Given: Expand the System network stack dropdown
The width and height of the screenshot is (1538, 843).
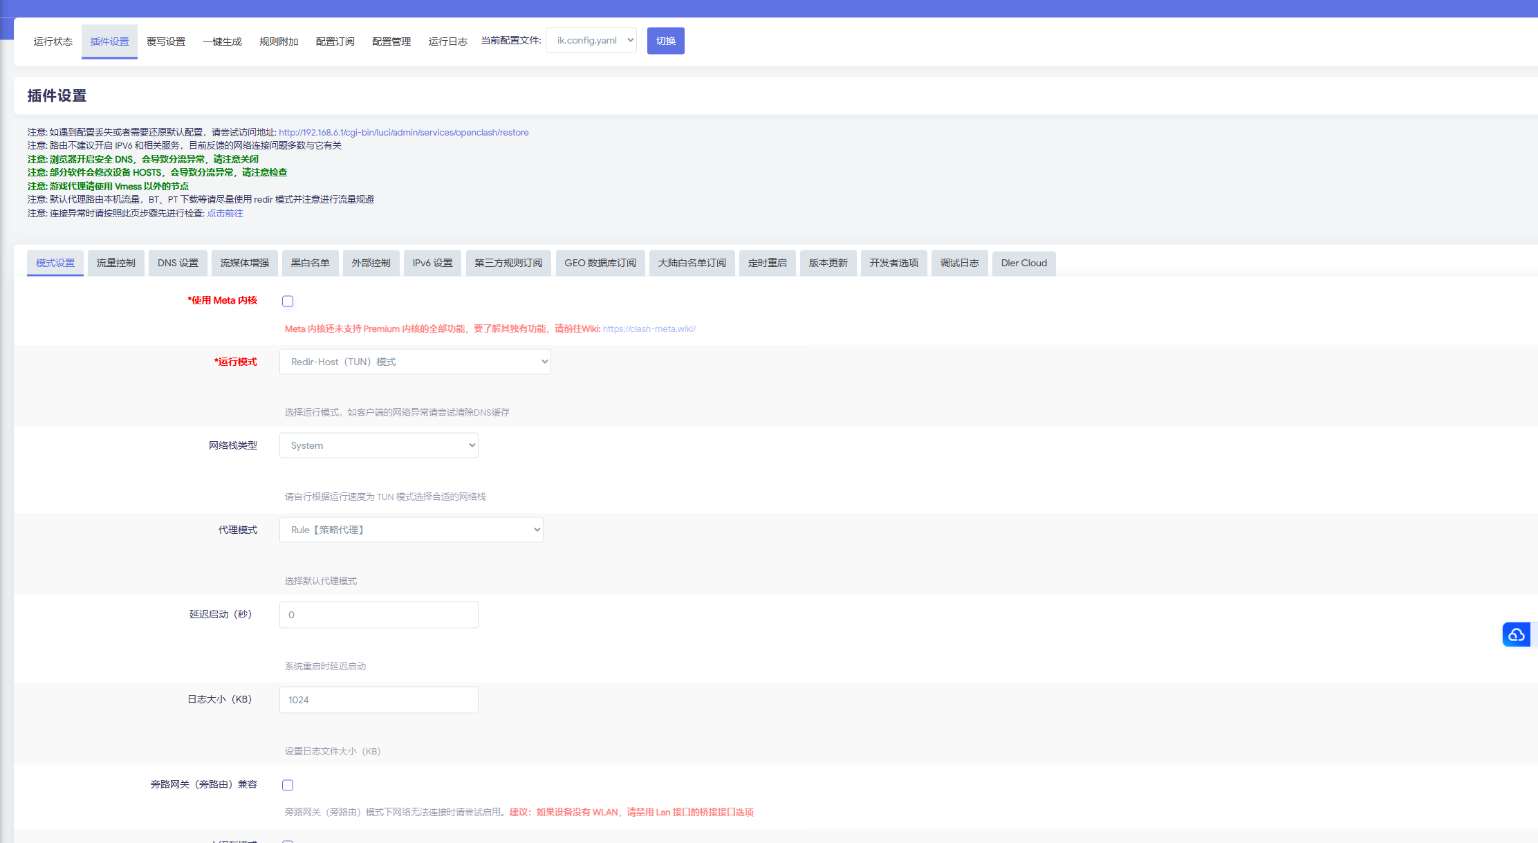Looking at the screenshot, I should [378, 445].
